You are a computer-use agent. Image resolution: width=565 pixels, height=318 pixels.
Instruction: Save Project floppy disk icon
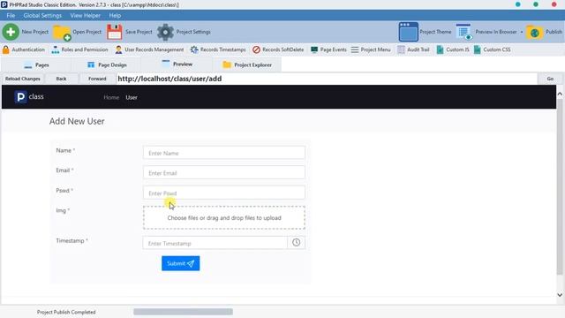(x=115, y=32)
